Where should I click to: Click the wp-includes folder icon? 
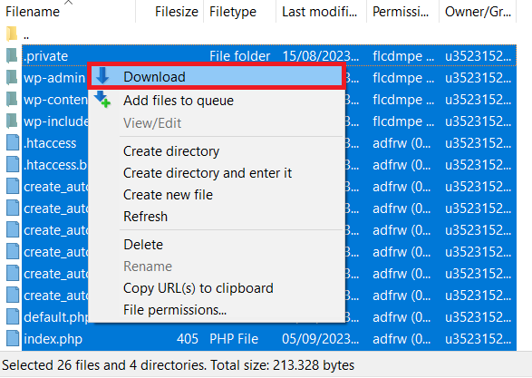12,121
